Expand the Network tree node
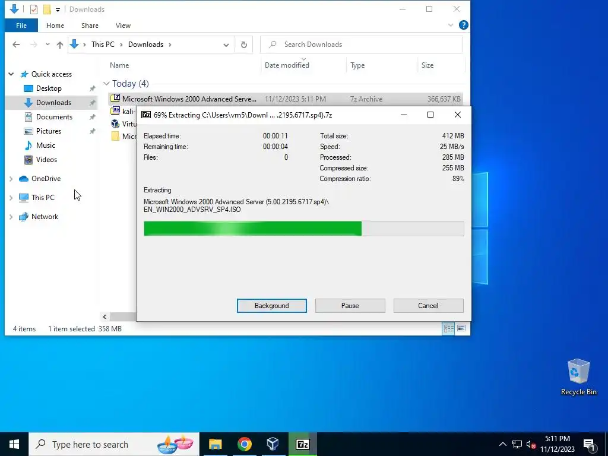The image size is (608, 456). tap(11, 217)
